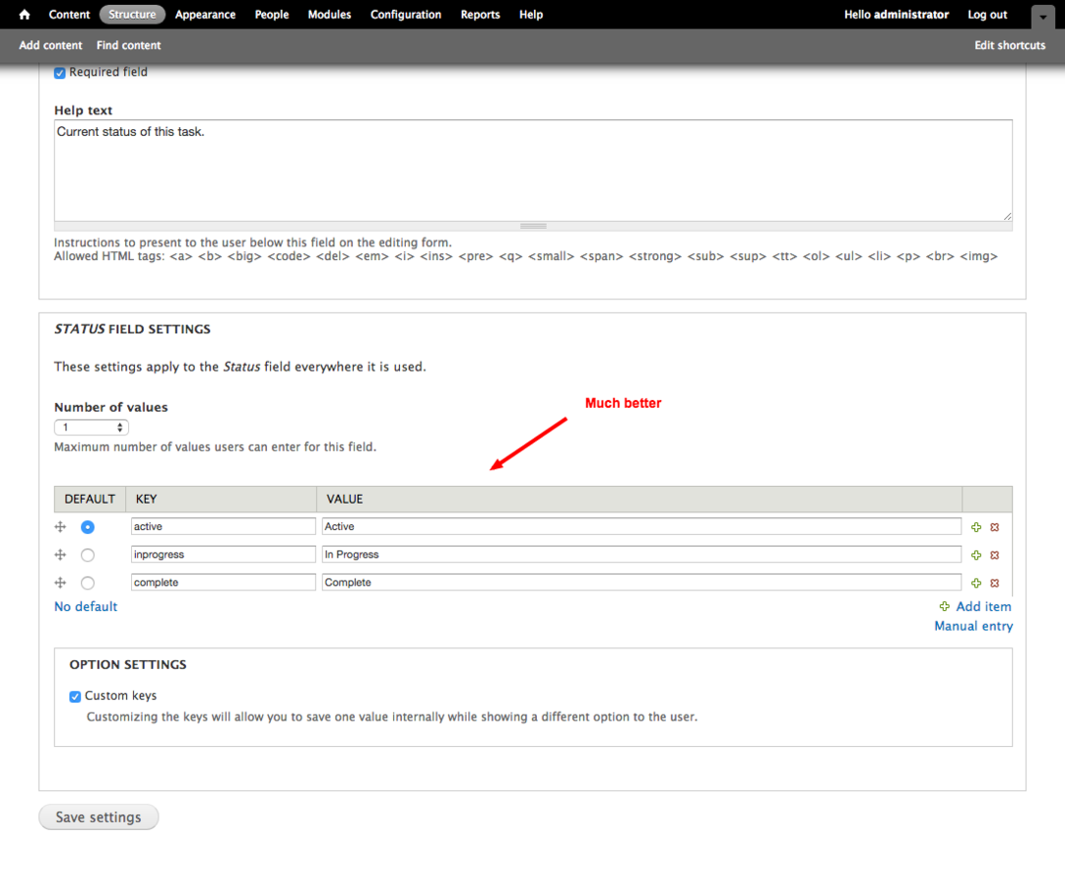Click drag handle for the inprogress row
Viewport: 1065px width, 880px height.
point(61,554)
